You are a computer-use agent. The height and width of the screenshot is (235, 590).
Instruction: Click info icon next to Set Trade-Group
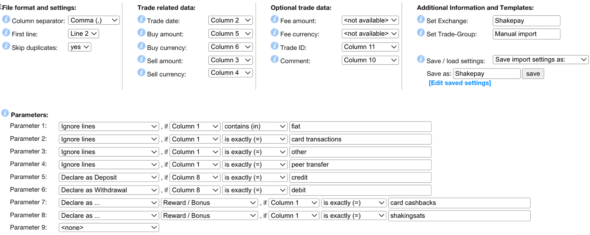421,32
